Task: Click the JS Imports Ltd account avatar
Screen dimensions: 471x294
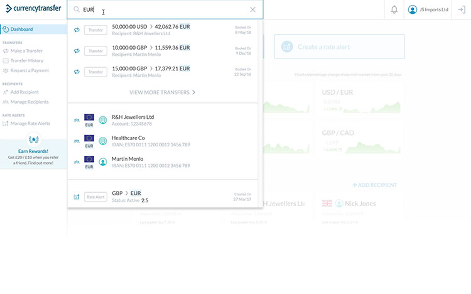Action: click(413, 10)
